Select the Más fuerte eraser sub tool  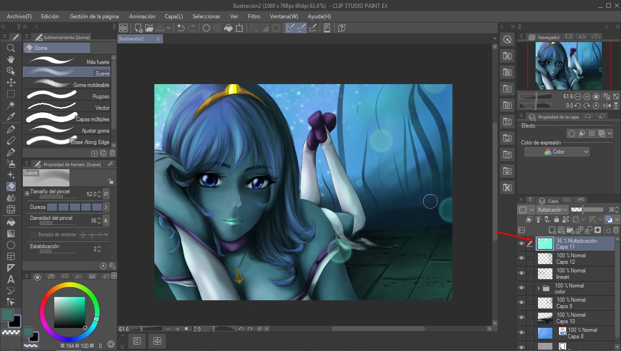click(67, 60)
